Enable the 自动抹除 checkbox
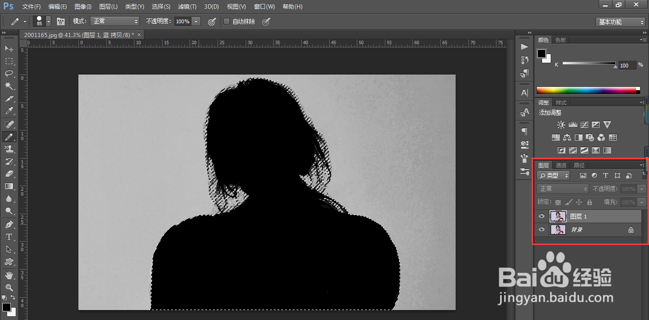 [x=227, y=21]
